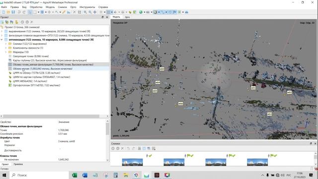Create a new project via toolbar icon
The width and height of the screenshot is (318, 179).
tap(3, 12)
